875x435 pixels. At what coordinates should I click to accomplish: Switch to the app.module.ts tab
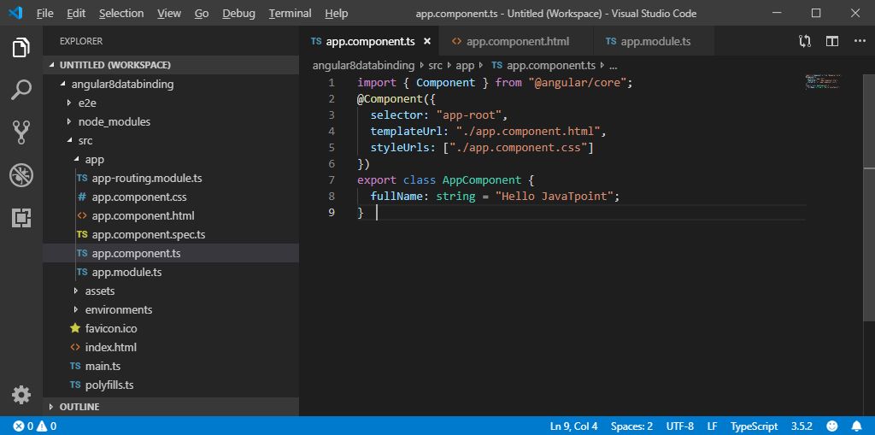coord(654,41)
